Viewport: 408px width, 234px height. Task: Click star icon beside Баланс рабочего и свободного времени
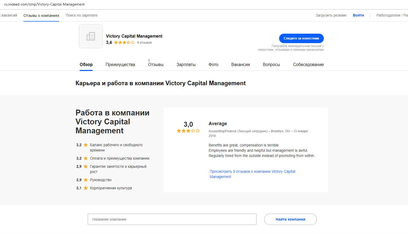click(x=85, y=145)
